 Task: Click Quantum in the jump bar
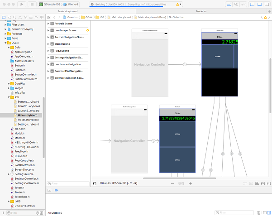71,17
